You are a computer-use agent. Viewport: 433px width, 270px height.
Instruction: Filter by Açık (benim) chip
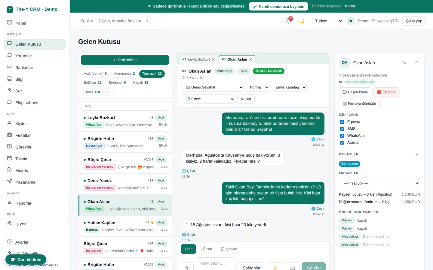pos(95,73)
